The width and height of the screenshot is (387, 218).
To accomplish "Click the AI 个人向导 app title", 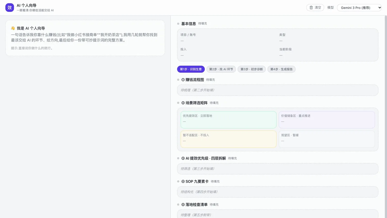I will point(27,5).
